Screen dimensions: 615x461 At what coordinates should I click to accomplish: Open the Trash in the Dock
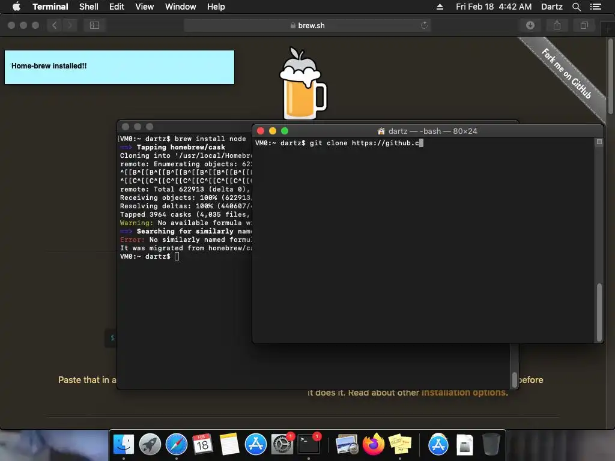tap(491, 444)
